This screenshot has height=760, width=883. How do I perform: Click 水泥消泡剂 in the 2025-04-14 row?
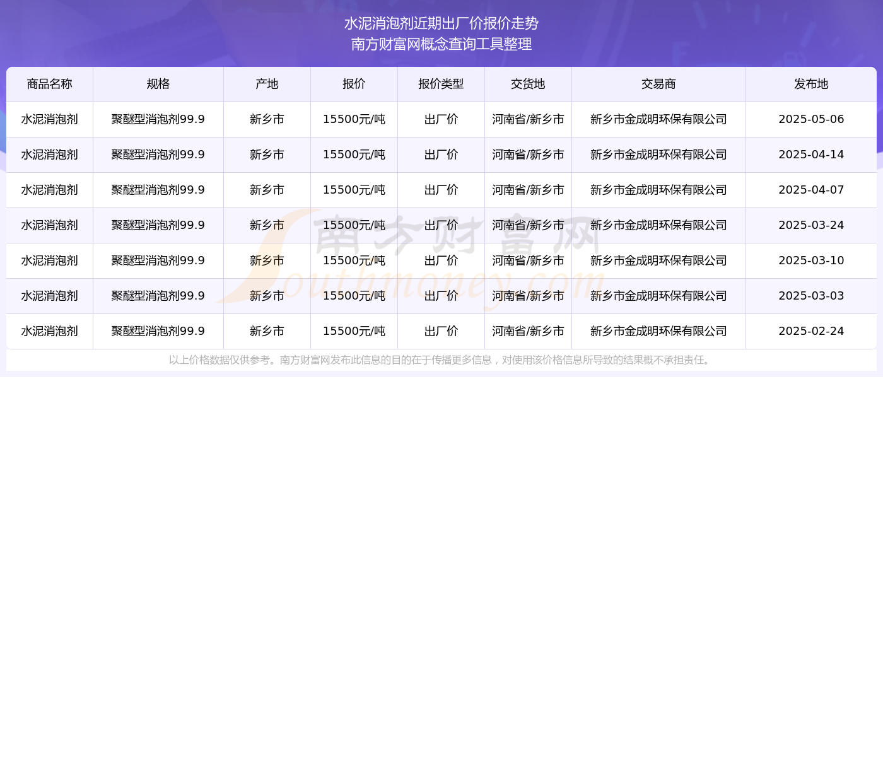(x=50, y=155)
